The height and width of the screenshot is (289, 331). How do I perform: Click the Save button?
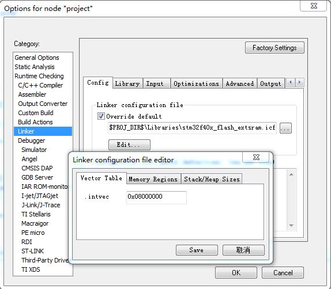tap(197, 250)
